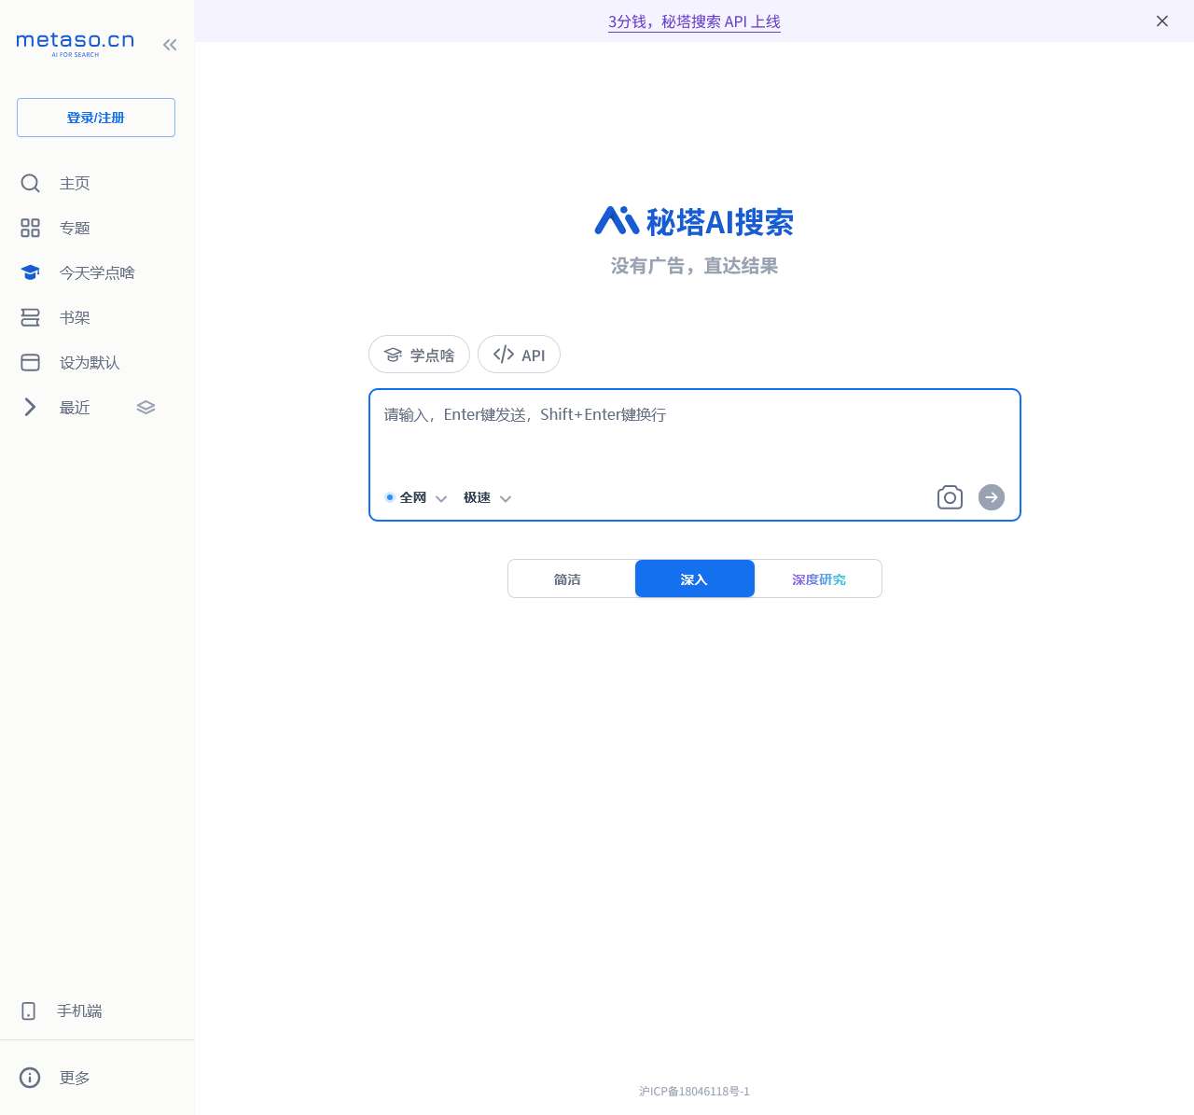1194x1115 pixels.
Task: Switch to the 简洁 mode tab
Action: pyautogui.click(x=566, y=578)
